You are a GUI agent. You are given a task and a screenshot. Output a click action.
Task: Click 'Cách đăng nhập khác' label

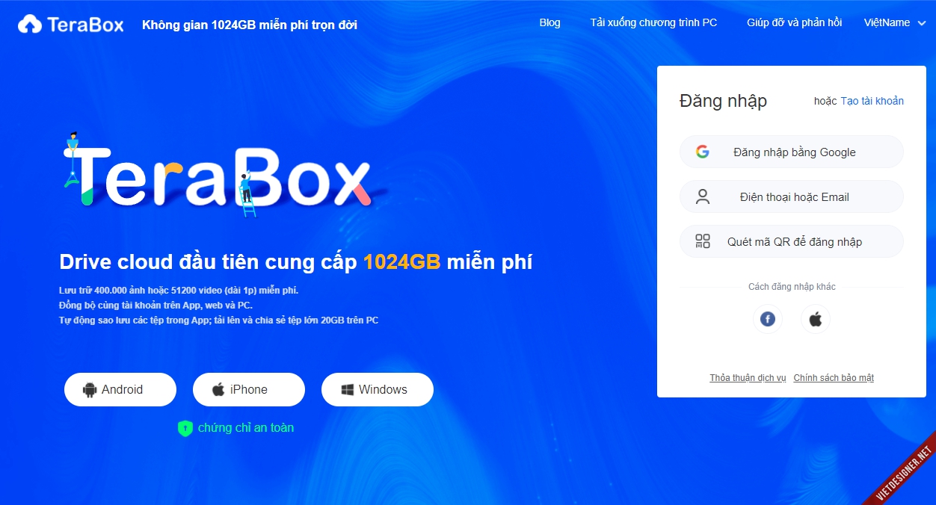[x=792, y=287]
